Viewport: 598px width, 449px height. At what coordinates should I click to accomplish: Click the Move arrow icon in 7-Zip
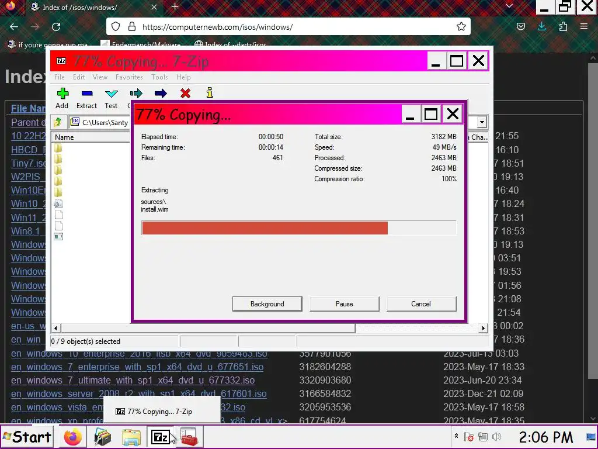pos(161,94)
